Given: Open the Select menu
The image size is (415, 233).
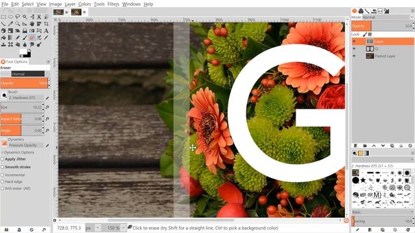Looking at the screenshot, I should coord(27,4).
